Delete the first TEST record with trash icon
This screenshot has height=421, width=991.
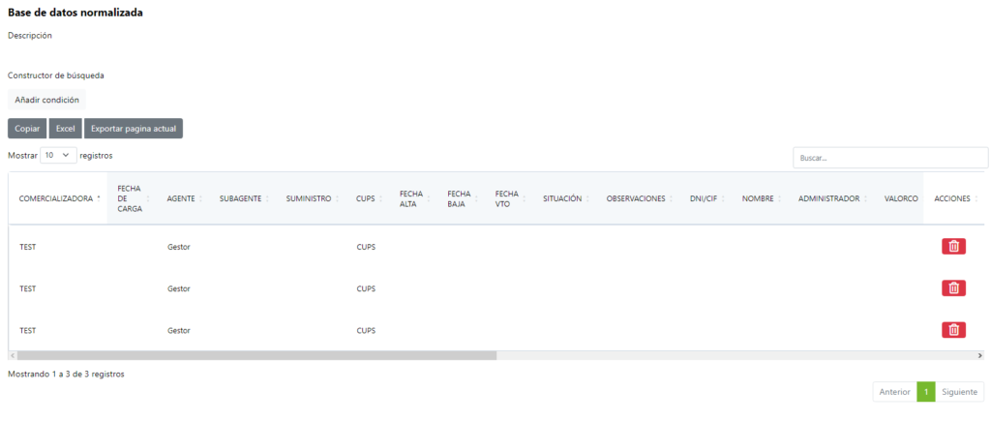click(953, 247)
